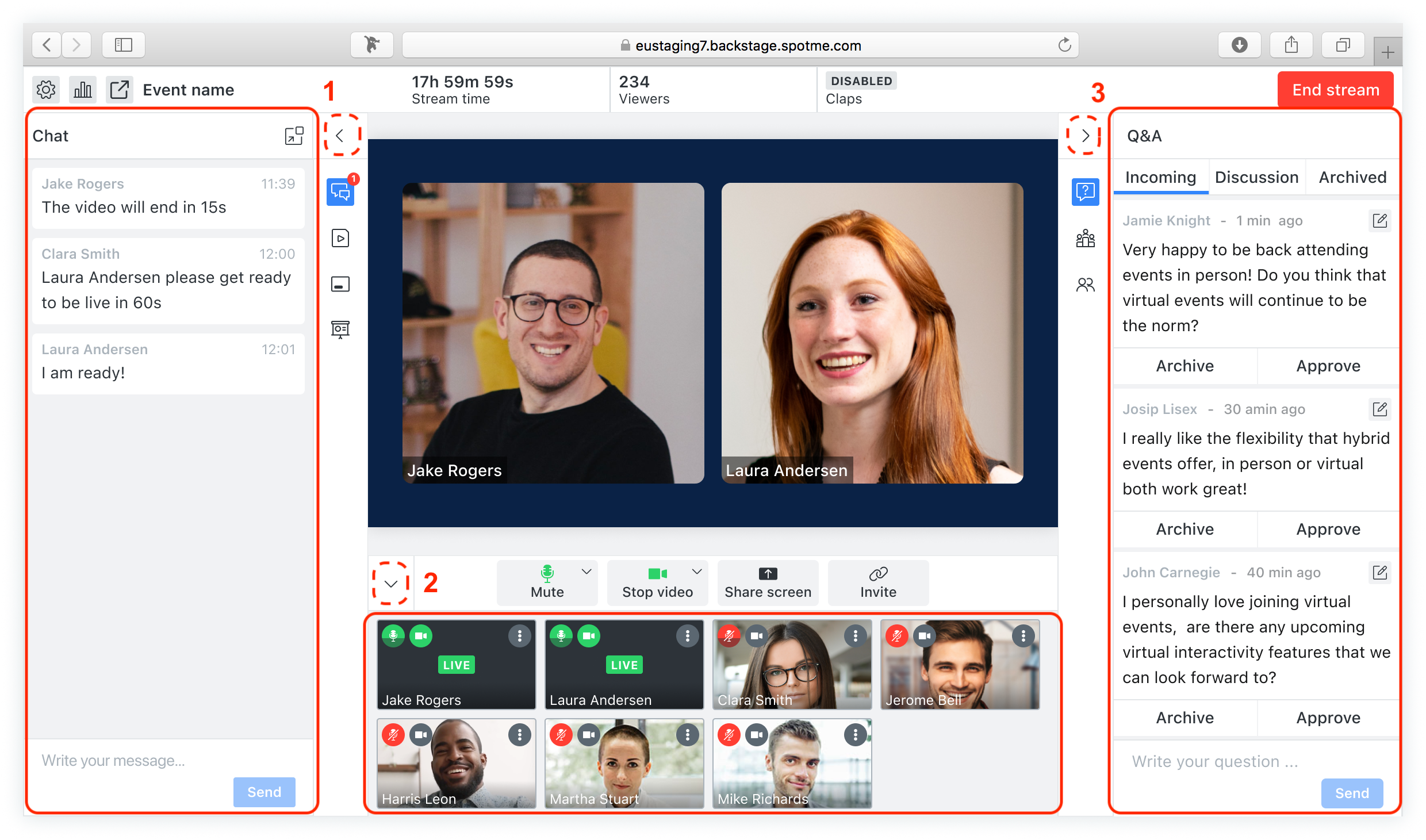This screenshot has height=840, width=1426.
Task: Open the participants sidebar icon
Action: [x=1086, y=285]
